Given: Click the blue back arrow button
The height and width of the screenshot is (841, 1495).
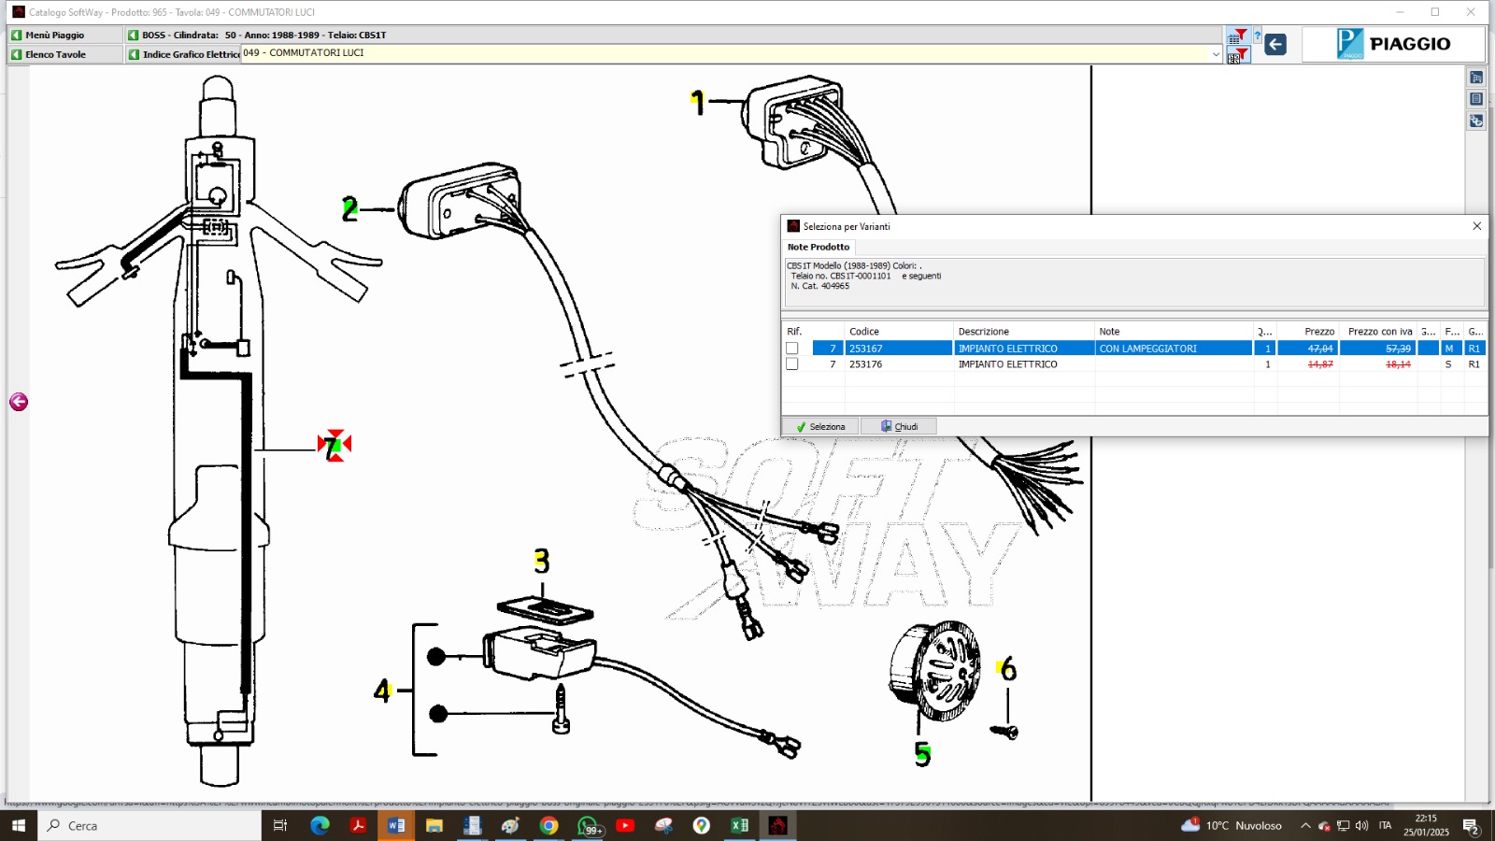Looking at the screenshot, I should click(x=1275, y=44).
